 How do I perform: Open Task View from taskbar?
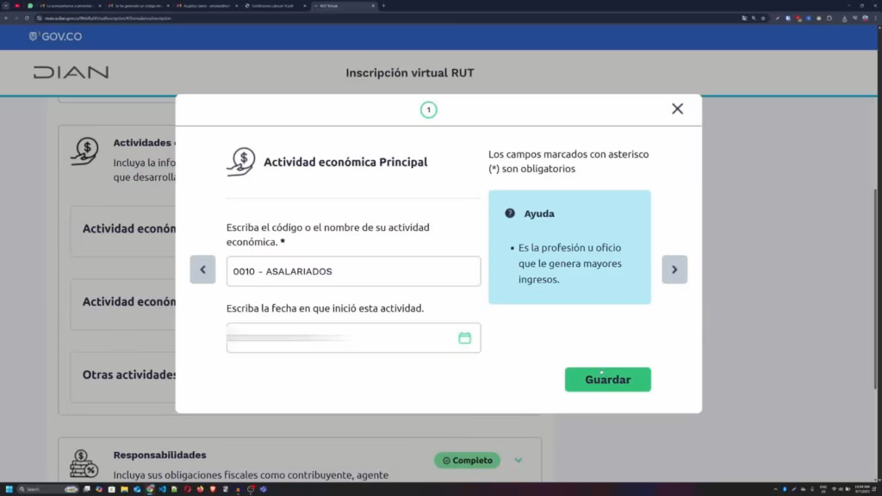tap(87, 489)
